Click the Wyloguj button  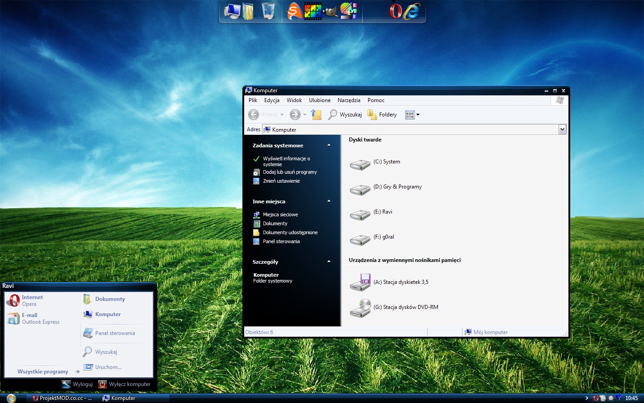[77, 384]
